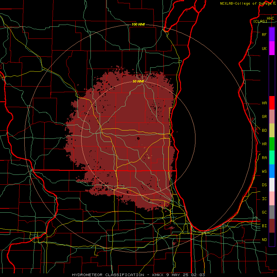The image size is (277, 277).
Task: Click the NEXLAB-College of DuPage text
Action: [x=246, y=3]
